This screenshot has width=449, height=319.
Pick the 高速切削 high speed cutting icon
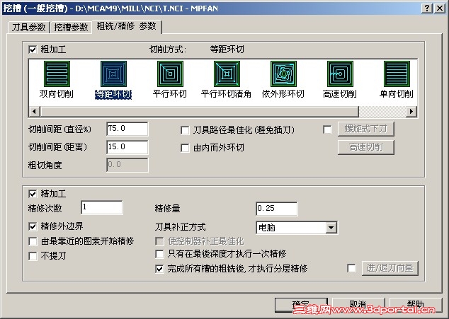pyautogui.click(x=340, y=74)
